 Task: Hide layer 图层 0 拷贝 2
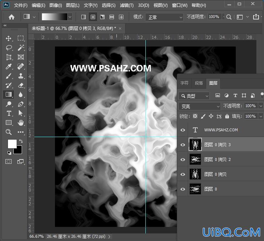183,159
